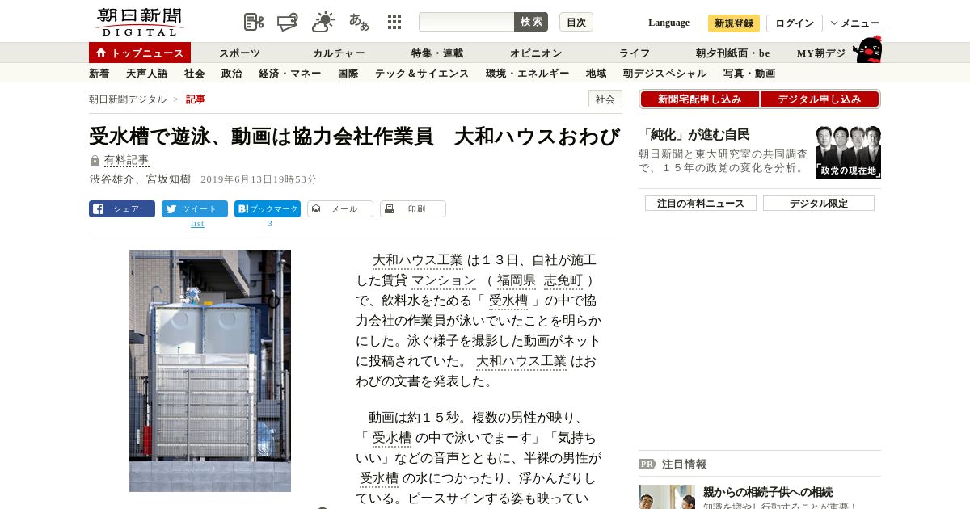Select 写真・動画 in sub navigation
The width and height of the screenshot is (970, 509).
tap(749, 73)
